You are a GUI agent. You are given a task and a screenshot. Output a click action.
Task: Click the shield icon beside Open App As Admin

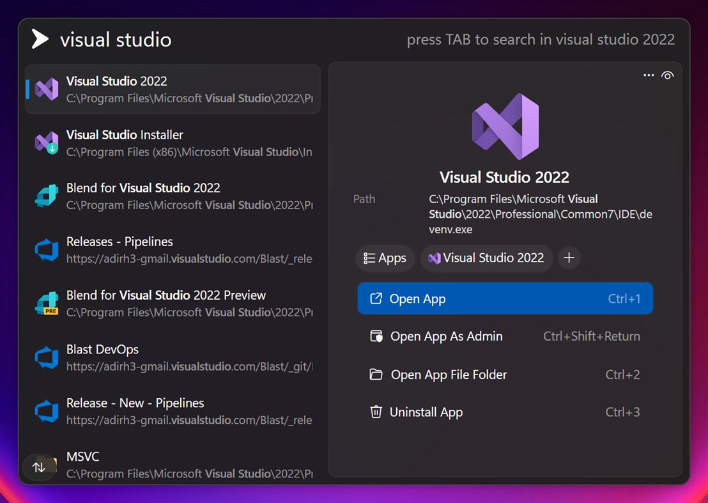pos(376,336)
